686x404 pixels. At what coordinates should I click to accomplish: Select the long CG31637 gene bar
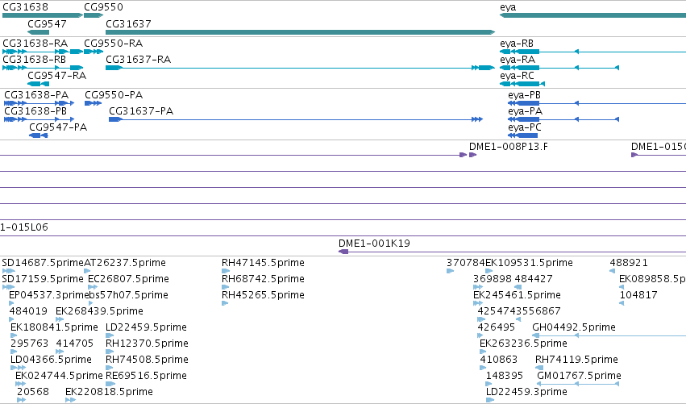[x=300, y=32]
